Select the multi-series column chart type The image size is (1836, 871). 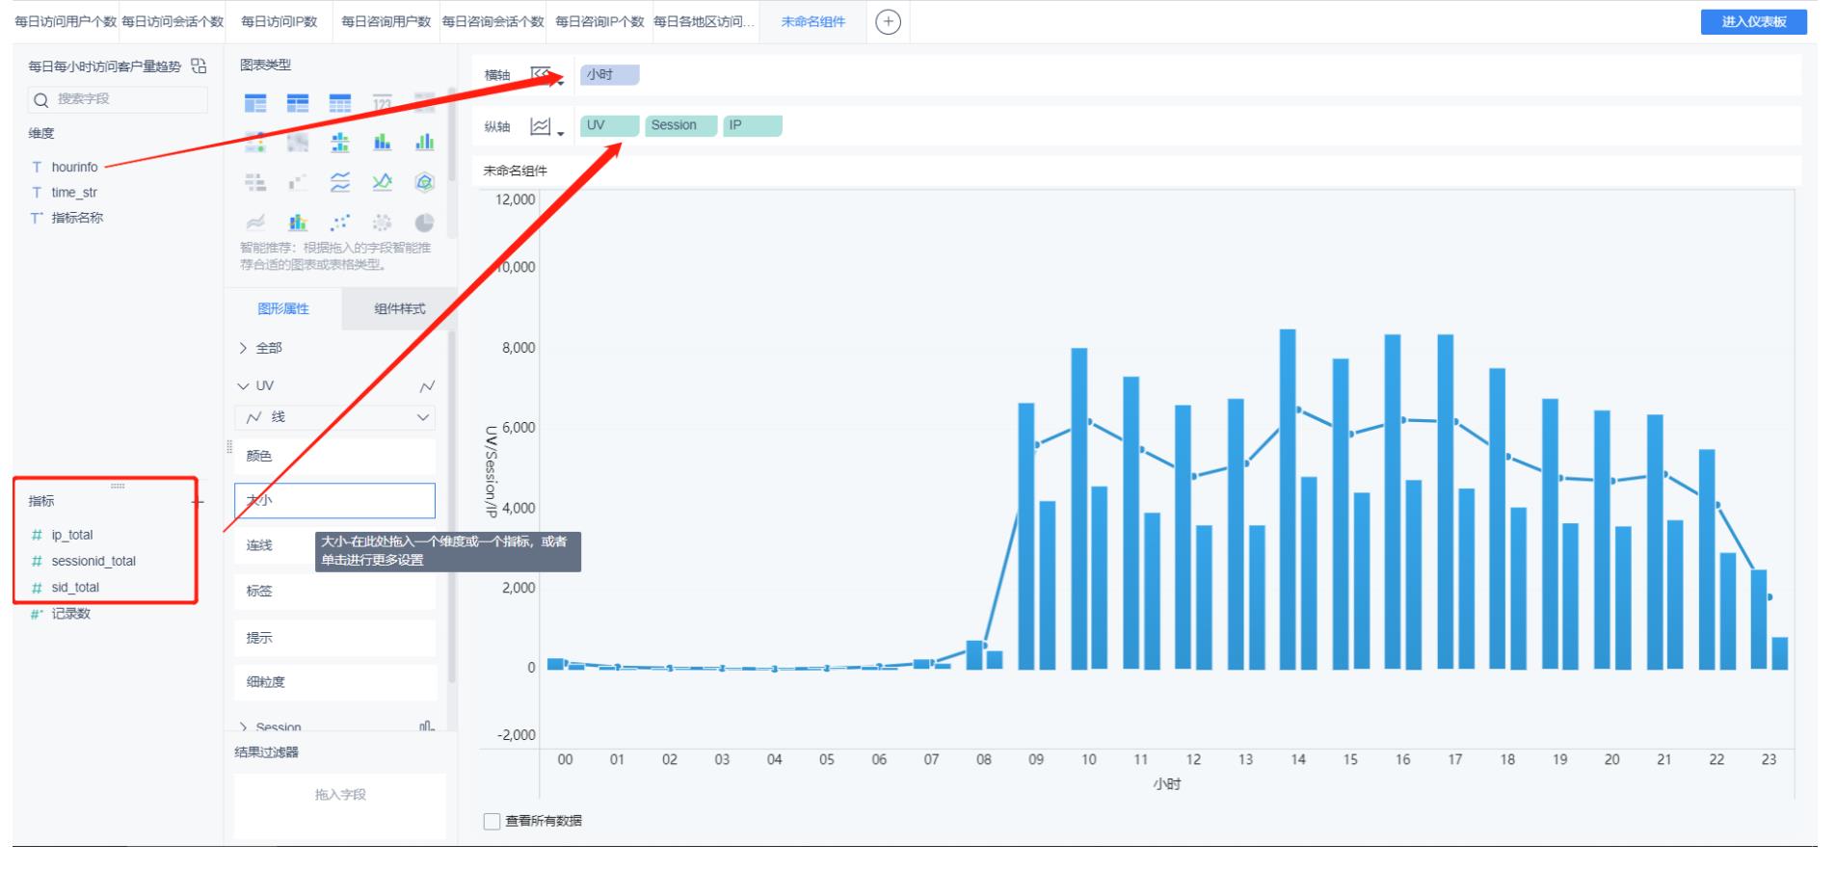424,143
